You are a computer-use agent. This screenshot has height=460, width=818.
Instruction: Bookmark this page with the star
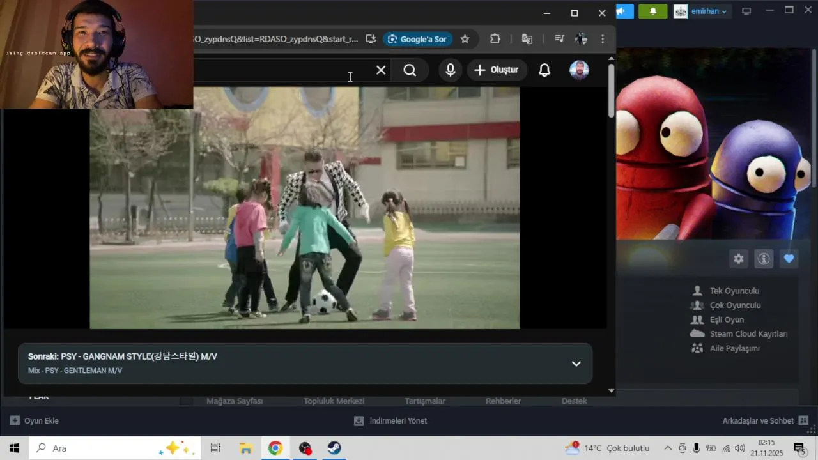click(465, 39)
